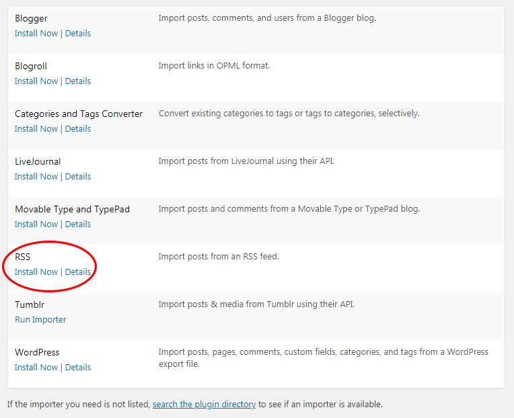Click Install Now under LiveJournal
Screen dimensions: 514x418
36,177
